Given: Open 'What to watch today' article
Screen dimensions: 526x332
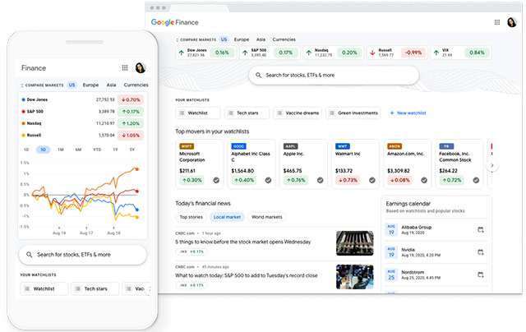Looking at the screenshot, I should 247,275.
